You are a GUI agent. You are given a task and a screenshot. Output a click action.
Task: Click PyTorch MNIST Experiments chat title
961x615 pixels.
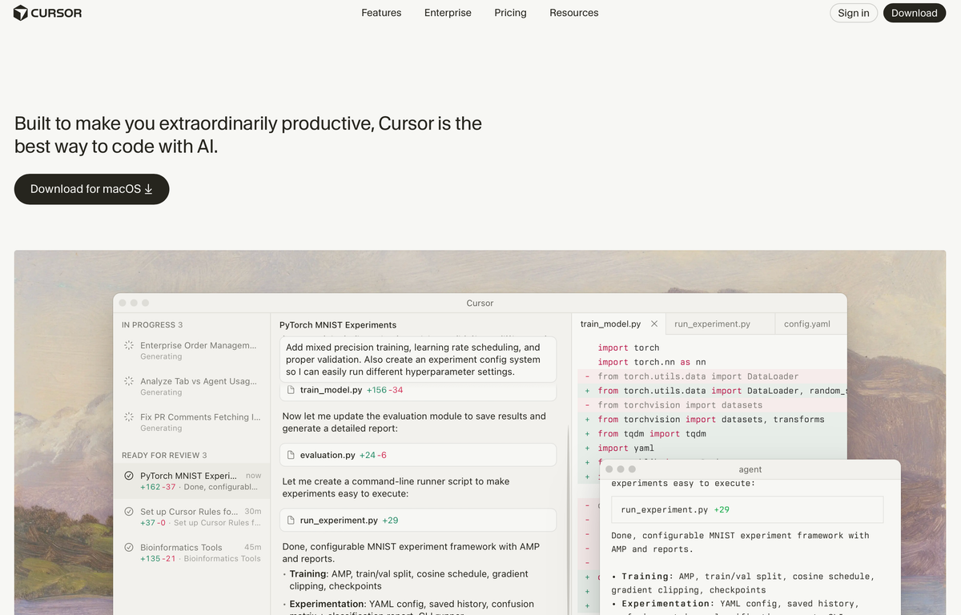[x=338, y=325]
